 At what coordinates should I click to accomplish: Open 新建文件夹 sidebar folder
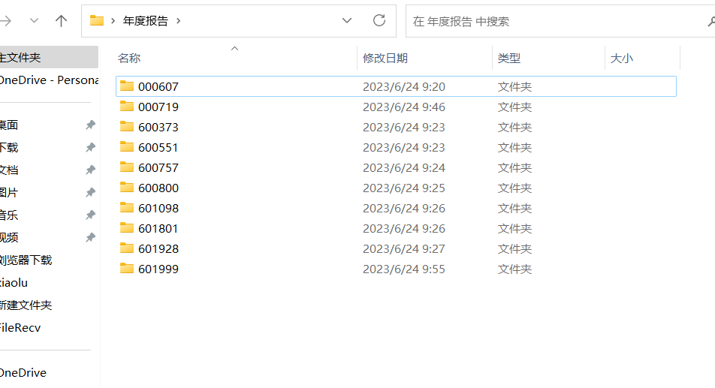pyautogui.click(x=26, y=305)
